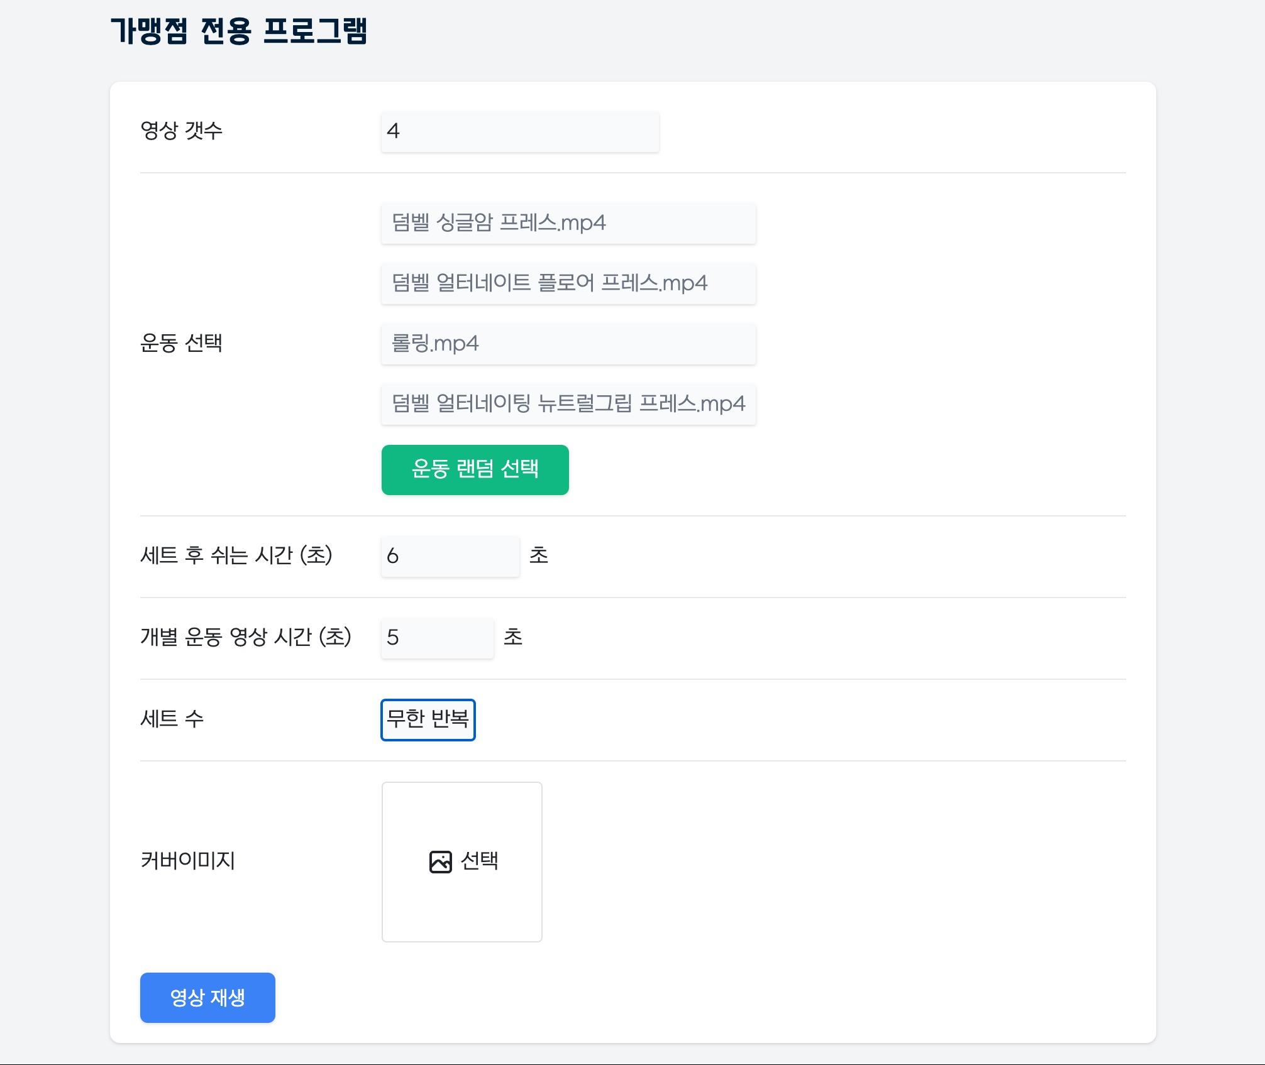This screenshot has width=1265, height=1065.
Task: Select the 덤벨 싱글암 프레스.mp4 exercise field
Action: click(x=568, y=223)
